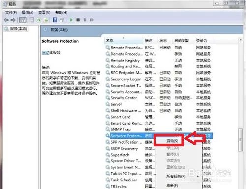Viewport: 246px width, 189px height.
Task: Select the Superfetch service row
Action: tap(130, 155)
